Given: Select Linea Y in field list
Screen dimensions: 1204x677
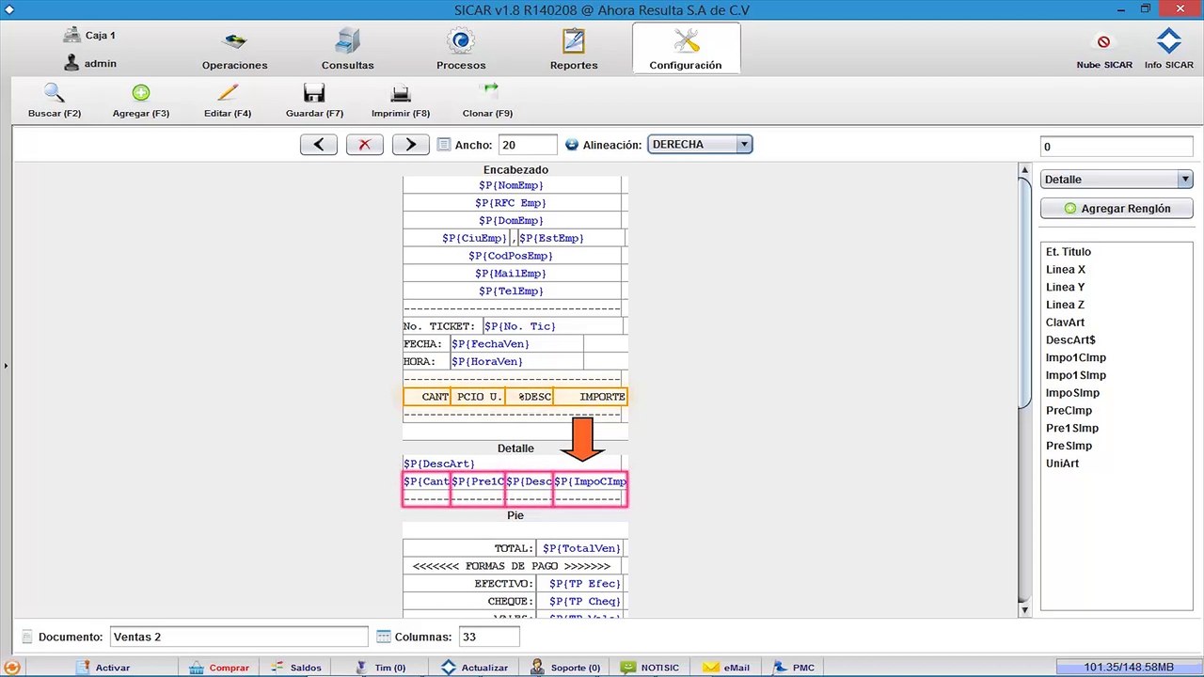Looking at the screenshot, I should point(1066,288).
